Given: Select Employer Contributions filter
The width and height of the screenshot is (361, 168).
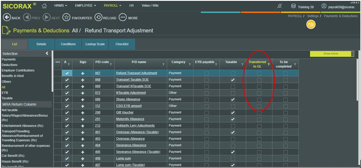Looking at the screenshot, I should (18, 71).
